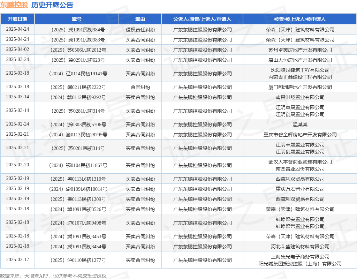Click case number 浙0303民初5706号

coord(78,125)
